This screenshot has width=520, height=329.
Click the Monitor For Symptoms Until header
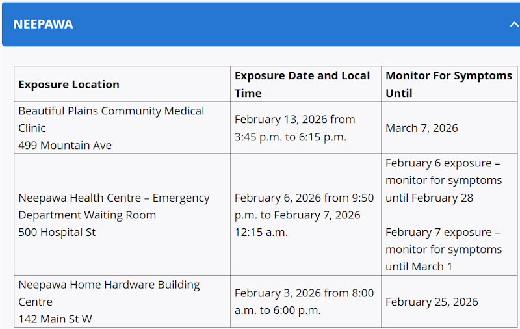click(x=448, y=85)
